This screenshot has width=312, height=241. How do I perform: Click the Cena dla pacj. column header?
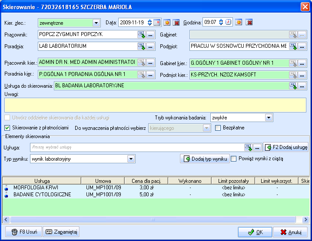(146, 181)
